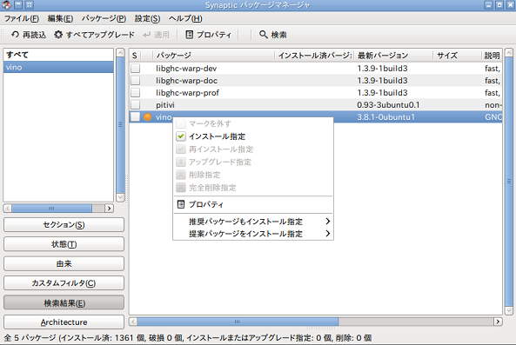Click the Search (検索) magnifier button
Viewport: 516px width, 345px height.
273,35
